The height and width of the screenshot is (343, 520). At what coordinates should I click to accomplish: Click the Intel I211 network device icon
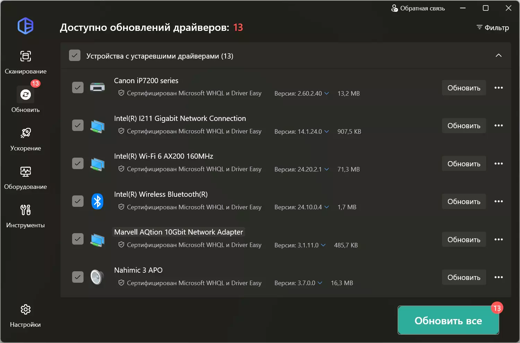tap(97, 126)
